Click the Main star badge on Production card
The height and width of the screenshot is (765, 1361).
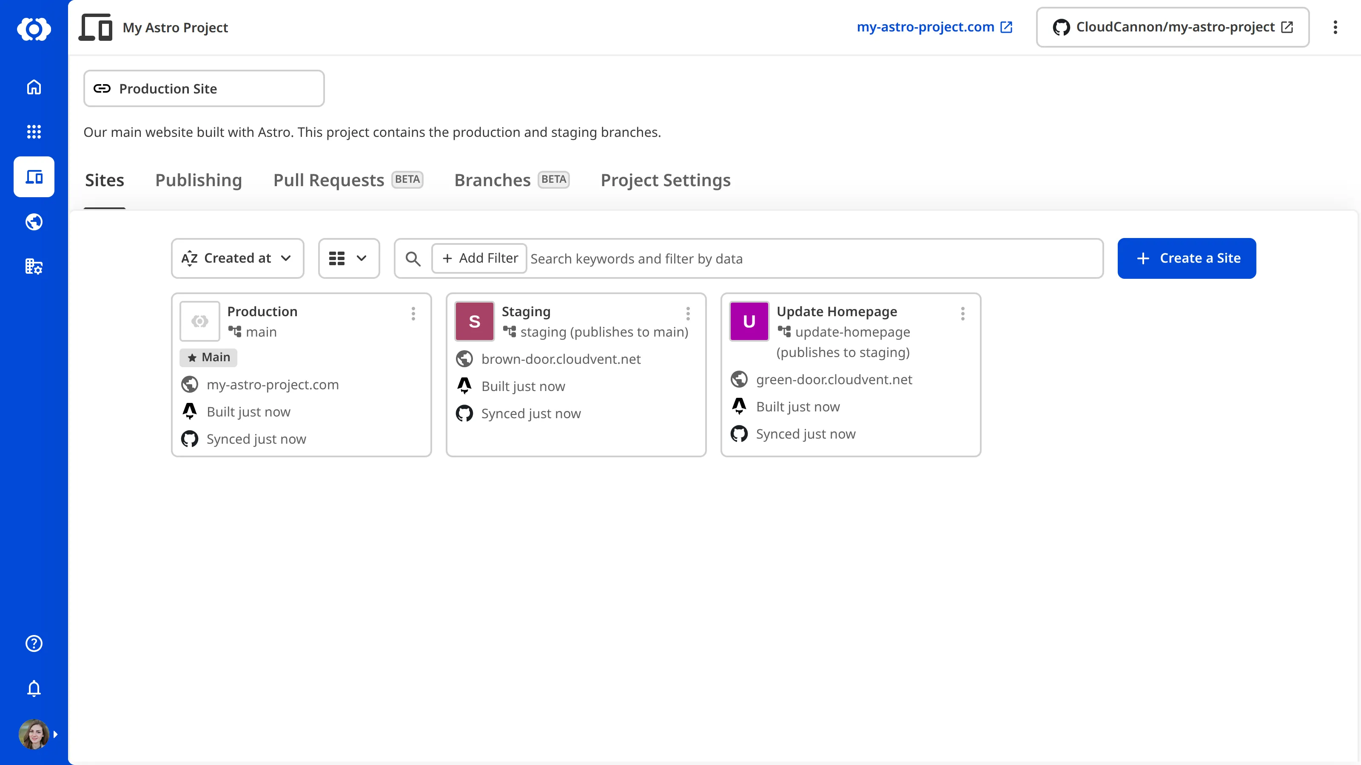pyautogui.click(x=208, y=357)
